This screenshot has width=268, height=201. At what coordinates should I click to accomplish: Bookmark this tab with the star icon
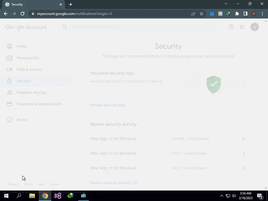(x=202, y=14)
